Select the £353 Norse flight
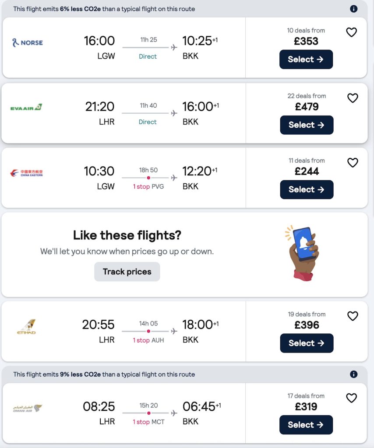 (306, 59)
